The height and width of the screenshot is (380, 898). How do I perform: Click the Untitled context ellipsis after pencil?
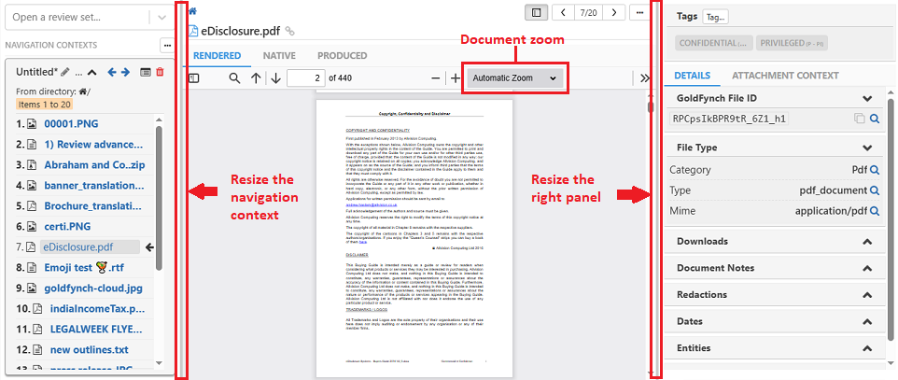click(x=79, y=73)
